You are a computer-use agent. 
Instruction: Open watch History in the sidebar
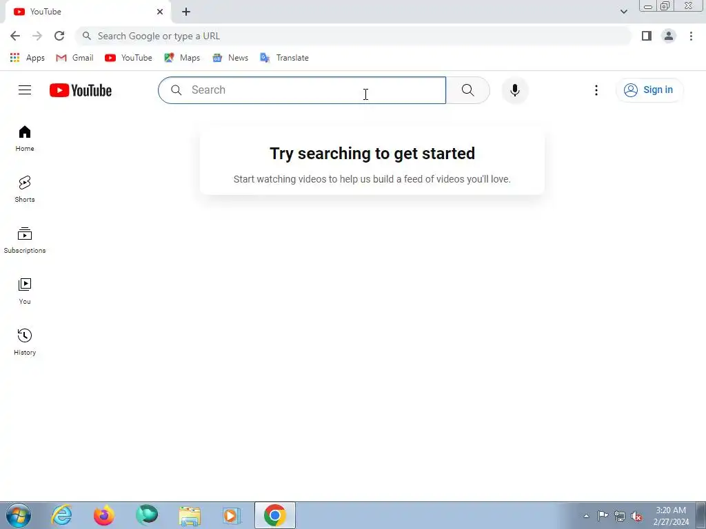(x=25, y=342)
